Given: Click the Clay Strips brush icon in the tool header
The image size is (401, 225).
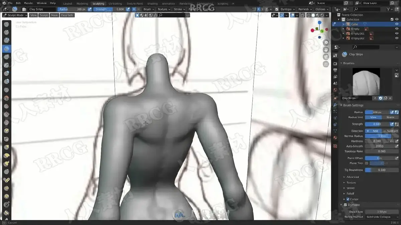Looking at the screenshot, I should (15, 9).
